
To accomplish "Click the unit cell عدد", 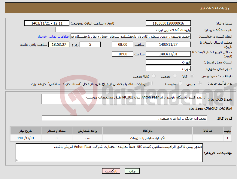I will coord(87,138).
